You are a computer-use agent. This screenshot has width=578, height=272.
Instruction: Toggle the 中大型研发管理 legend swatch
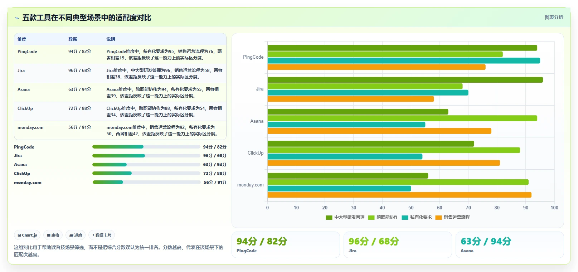tap(329, 217)
